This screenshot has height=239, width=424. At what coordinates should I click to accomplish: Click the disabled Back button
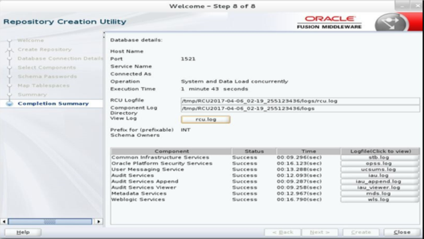pyautogui.click(x=282, y=232)
